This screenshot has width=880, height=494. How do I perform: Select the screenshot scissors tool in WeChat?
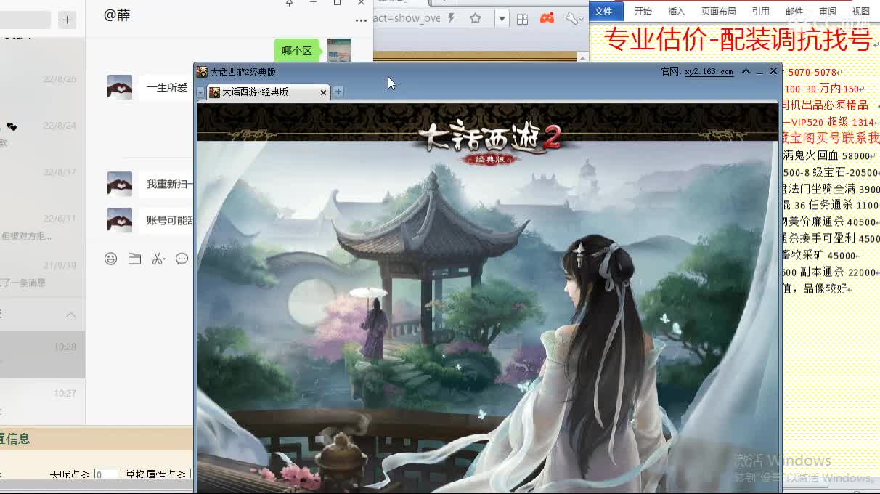click(x=158, y=259)
